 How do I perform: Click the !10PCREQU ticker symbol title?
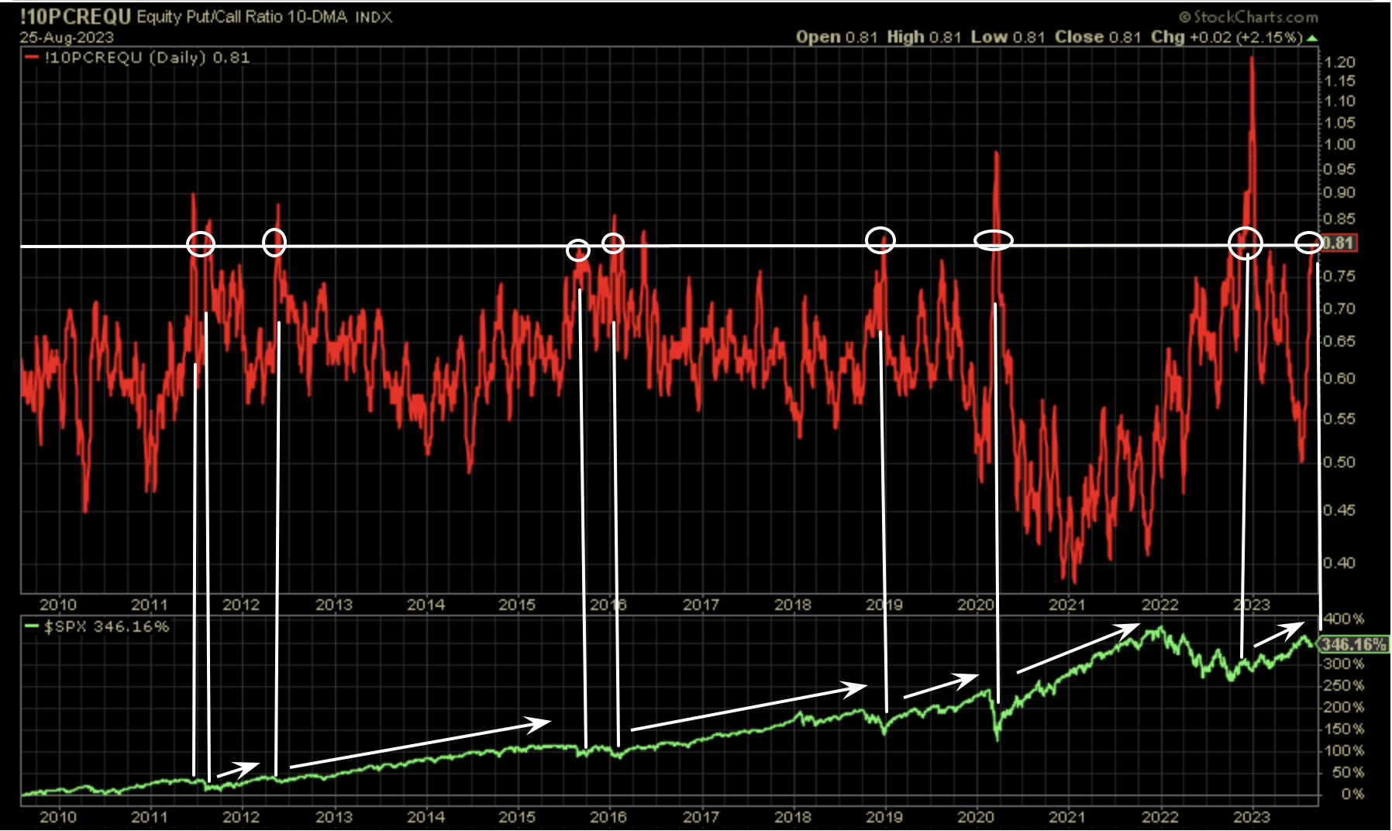coord(76,17)
